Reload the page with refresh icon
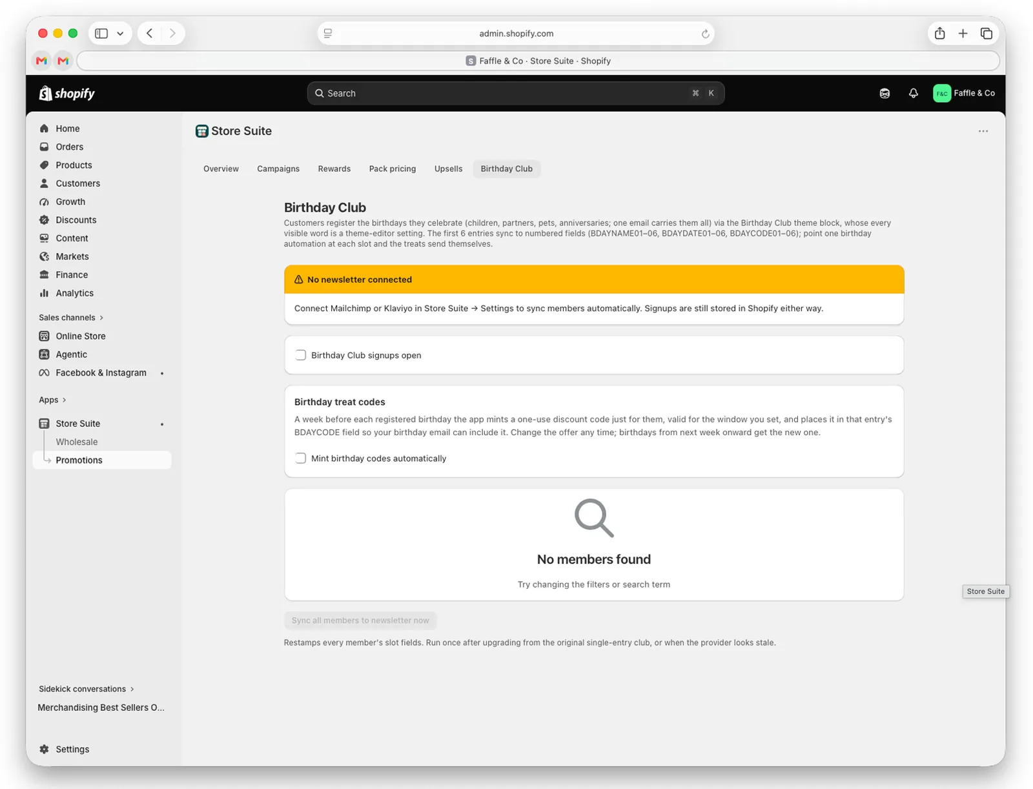1033x789 pixels. 705,34
